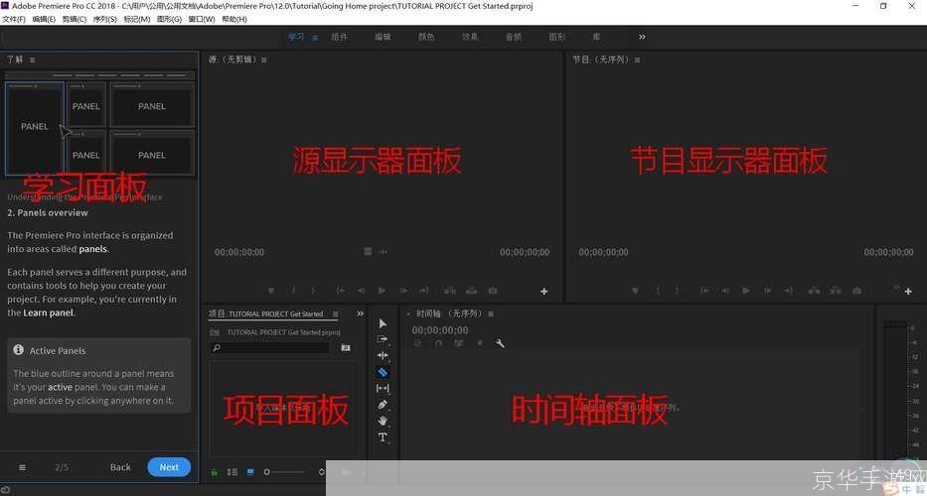The image size is (927, 496).
Task: Go to In point in Program monitor
Action: [x=704, y=291]
